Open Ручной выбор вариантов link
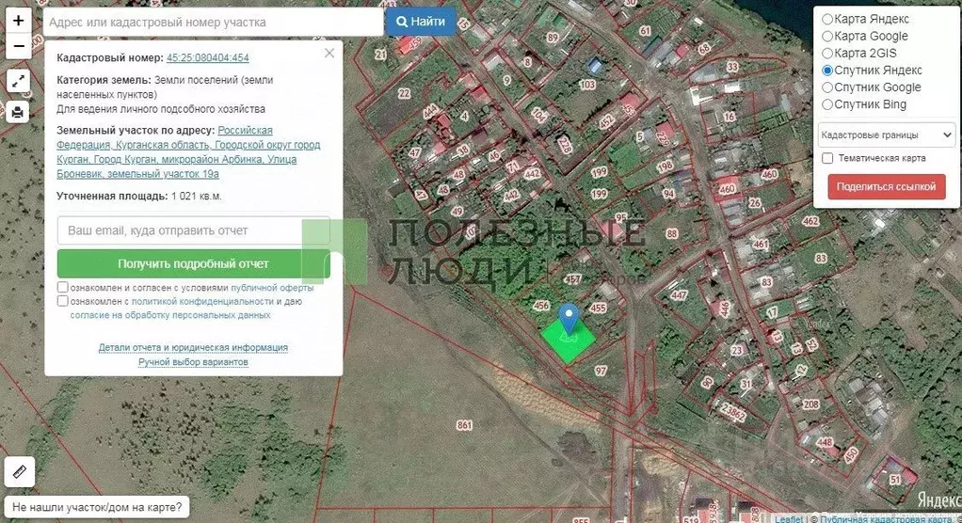The image size is (962, 523). coord(193,362)
